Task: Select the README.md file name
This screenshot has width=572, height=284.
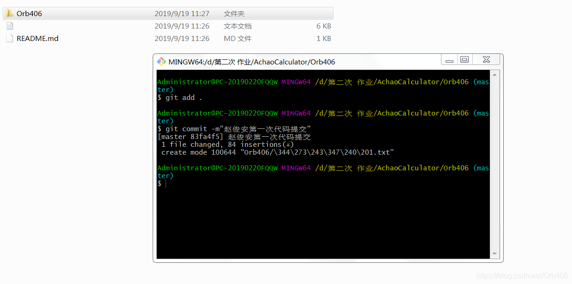Action: coord(37,39)
